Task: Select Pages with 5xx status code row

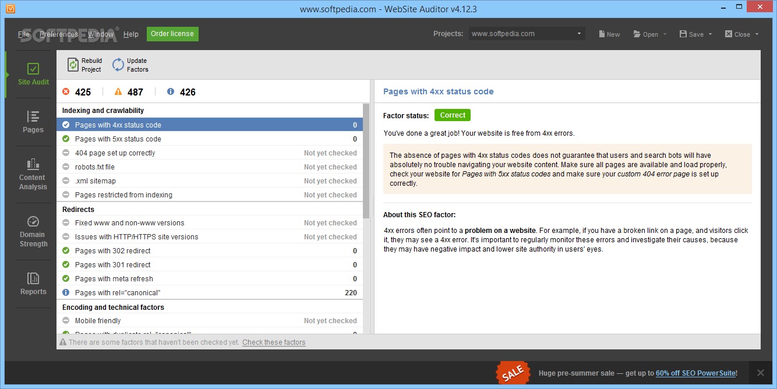Action: click(x=210, y=139)
